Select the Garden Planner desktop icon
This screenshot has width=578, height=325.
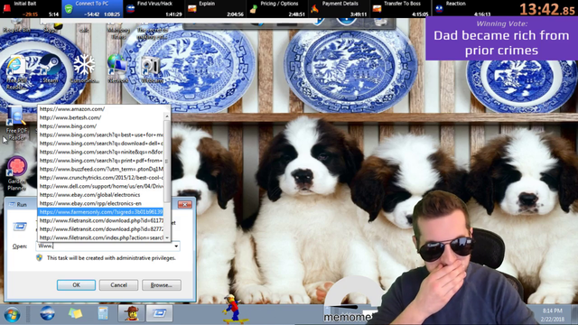(x=16, y=173)
